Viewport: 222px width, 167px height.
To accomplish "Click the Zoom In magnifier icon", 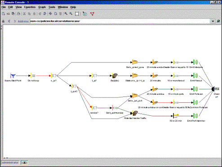I will coord(66,14).
